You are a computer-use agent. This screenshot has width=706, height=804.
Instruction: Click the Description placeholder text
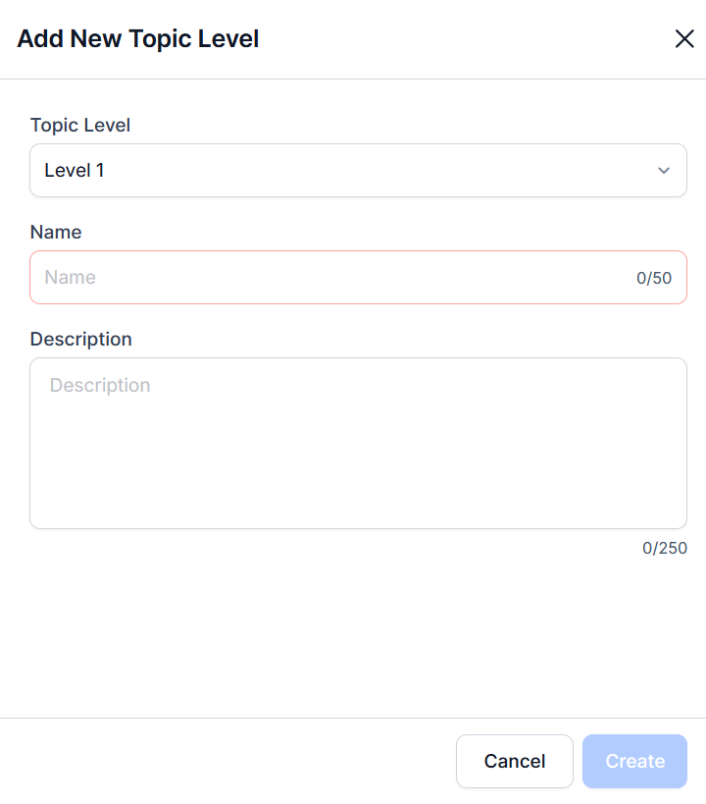point(100,386)
